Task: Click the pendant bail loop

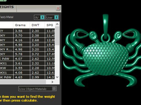Action: pos(105,26)
